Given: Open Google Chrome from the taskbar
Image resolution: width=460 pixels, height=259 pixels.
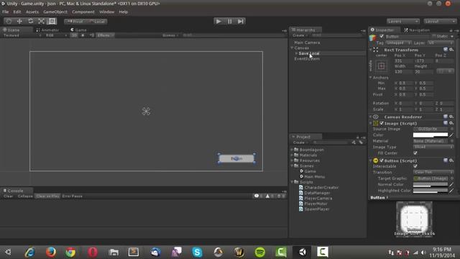Looking at the screenshot, I should point(70,252).
